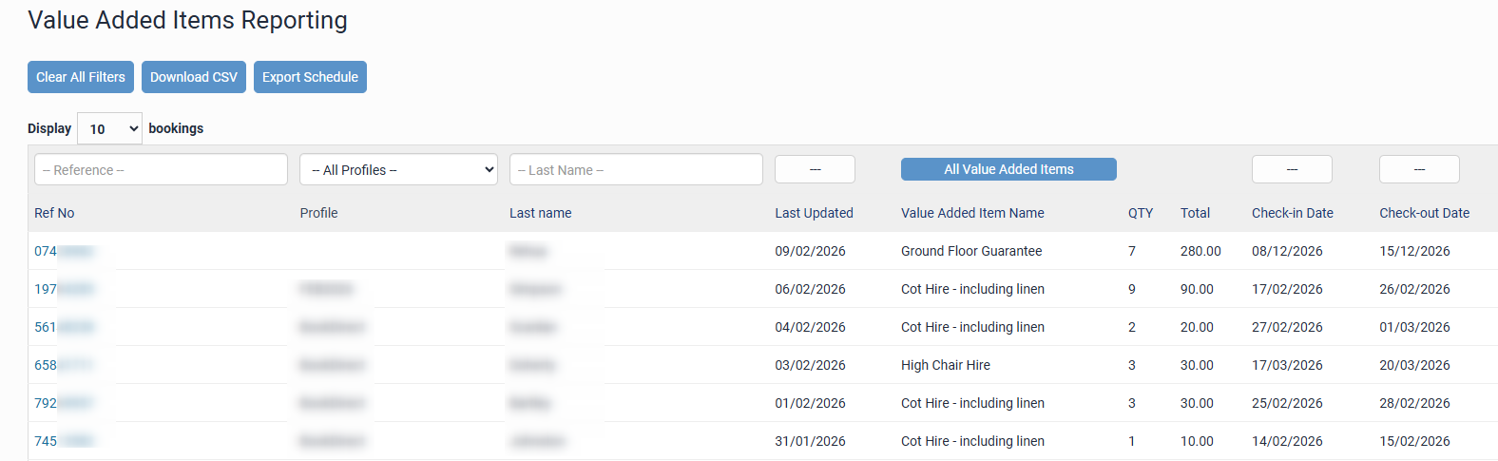
Task: Open booking reference starting with 197
Action: (63, 289)
